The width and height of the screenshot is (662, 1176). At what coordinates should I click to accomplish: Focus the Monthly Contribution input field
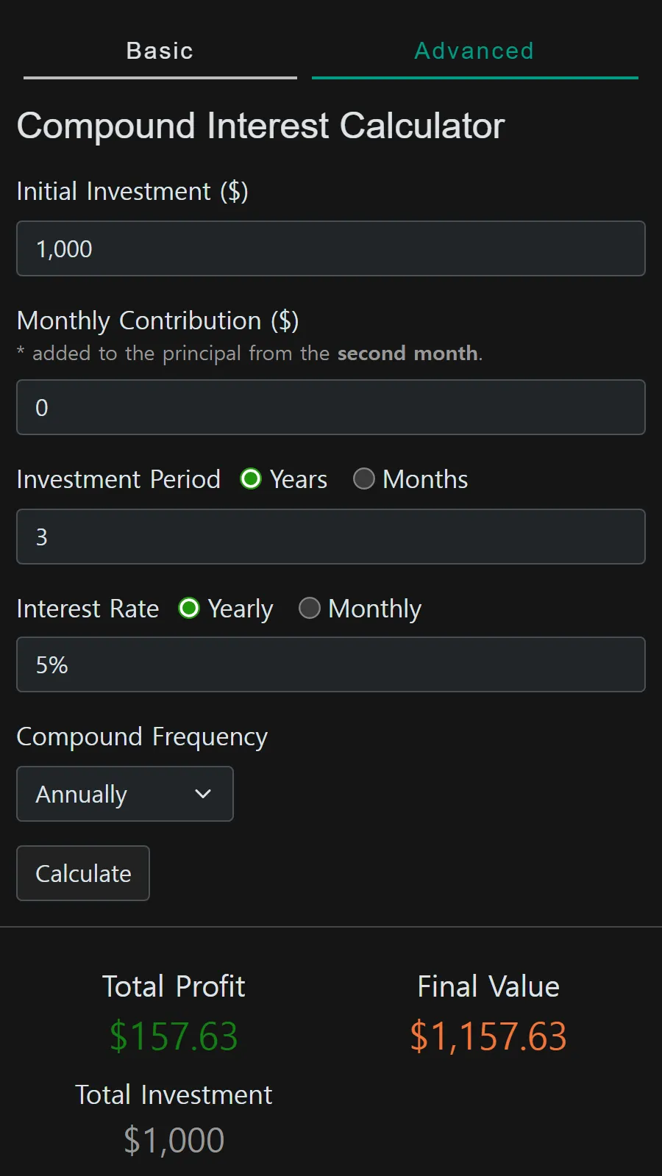pos(331,407)
